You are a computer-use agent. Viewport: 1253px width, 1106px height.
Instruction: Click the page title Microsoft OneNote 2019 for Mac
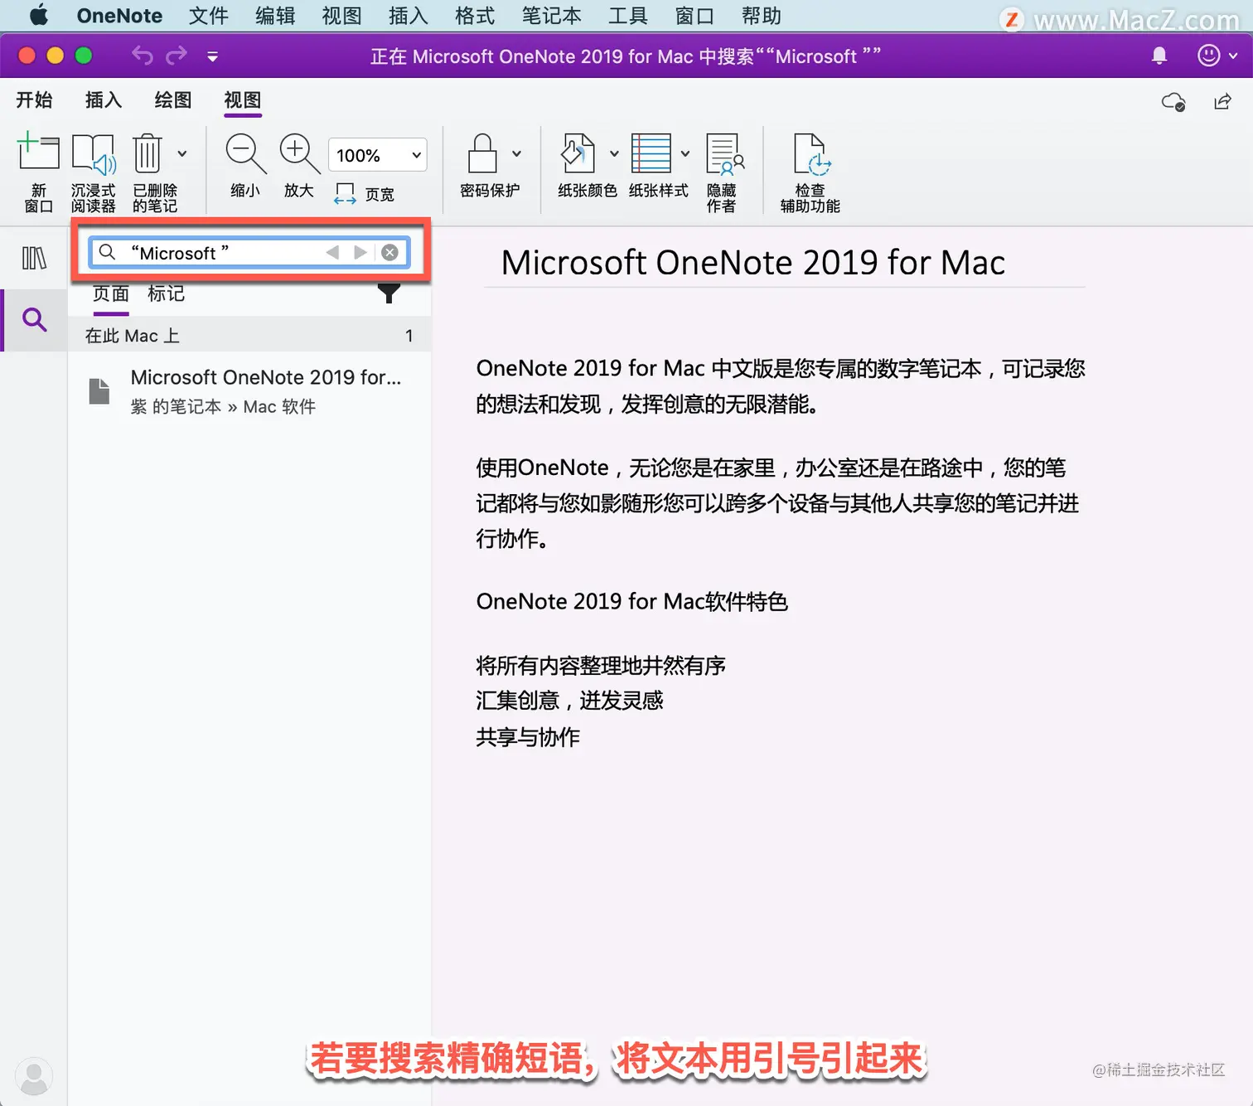tap(753, 263)
